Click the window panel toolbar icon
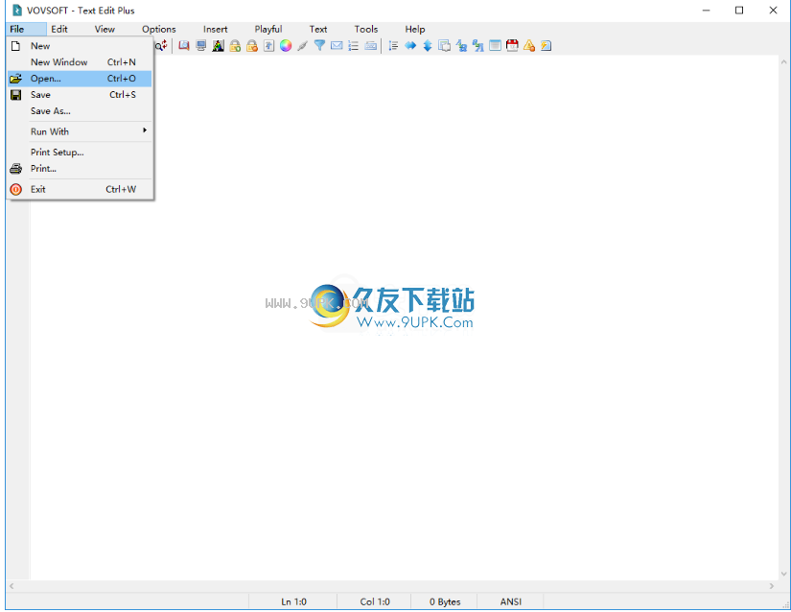 [496, 46]
